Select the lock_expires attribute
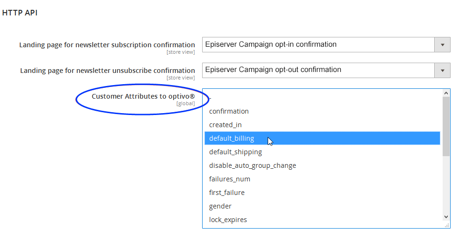The height and width of the screenshot is (230, 452). pyautogui.click(x=228, y=220)
